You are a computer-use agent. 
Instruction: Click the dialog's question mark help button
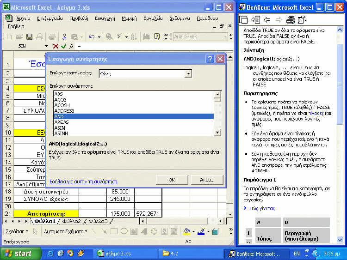pyautogui.click(x=210, y=59)
